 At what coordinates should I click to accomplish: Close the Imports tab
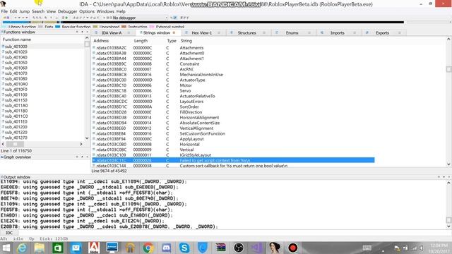click(x=355, y=33)
